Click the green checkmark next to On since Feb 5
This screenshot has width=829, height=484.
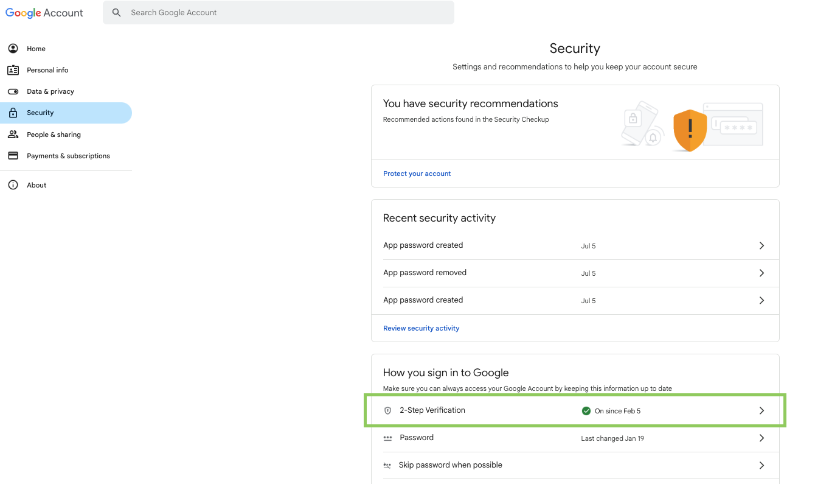coord(586,411)
